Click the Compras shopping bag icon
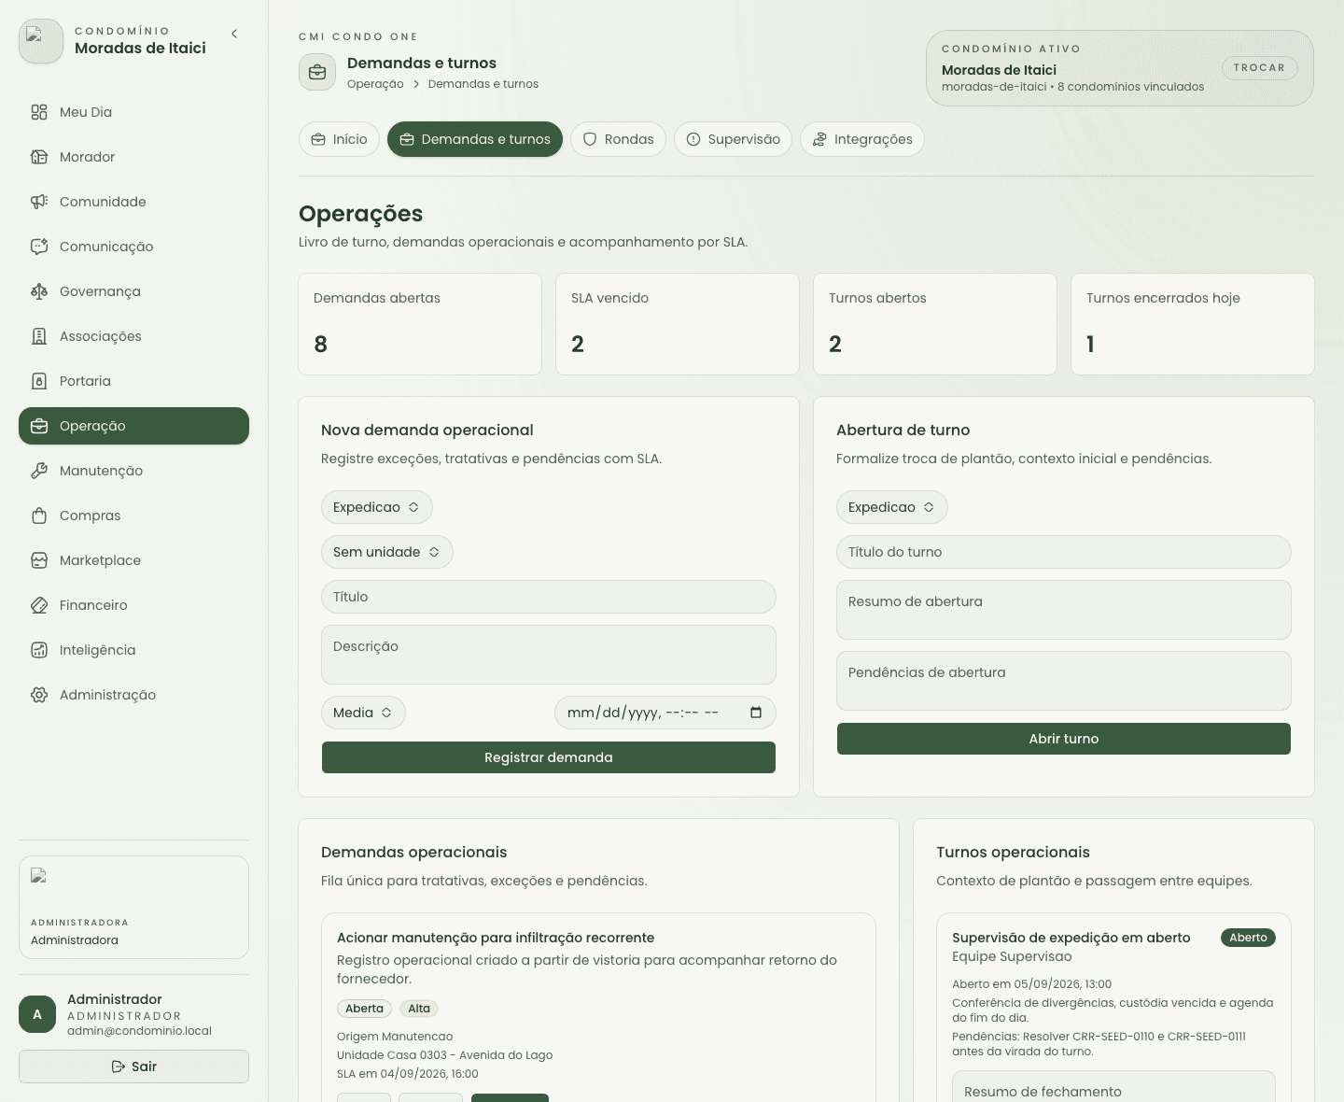 point(39,516)
